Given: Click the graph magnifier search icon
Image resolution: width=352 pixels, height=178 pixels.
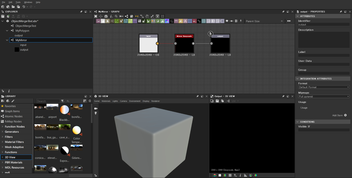Looking at the screenshot, I should pyautogui.click(x=116, y=16).
